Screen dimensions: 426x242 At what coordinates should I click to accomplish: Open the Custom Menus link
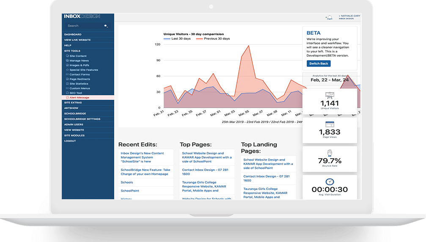80,88
